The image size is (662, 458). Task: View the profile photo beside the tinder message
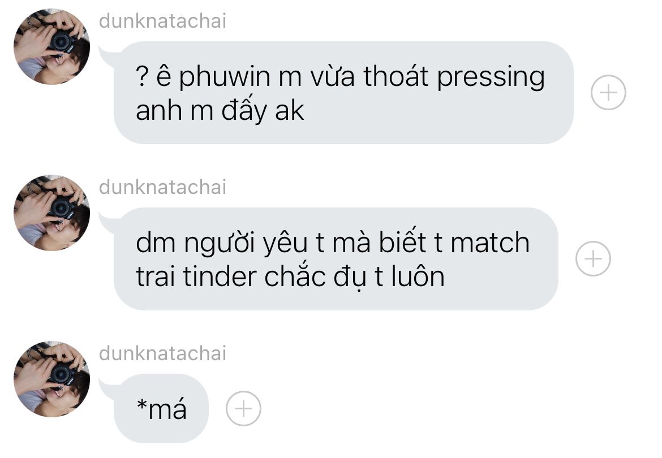(51, 213)
